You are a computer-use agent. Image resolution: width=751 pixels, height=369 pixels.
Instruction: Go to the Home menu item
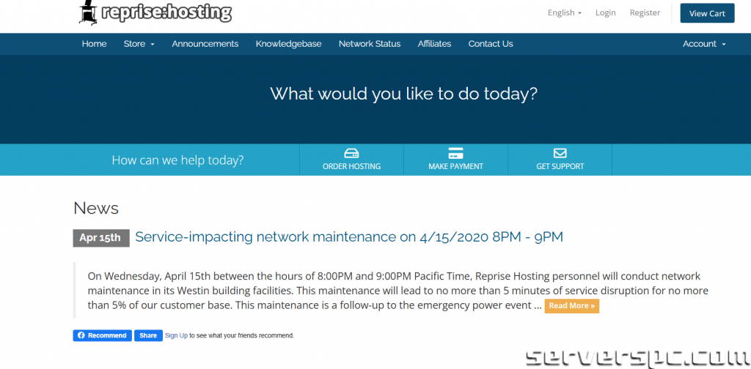click(94, 44)
